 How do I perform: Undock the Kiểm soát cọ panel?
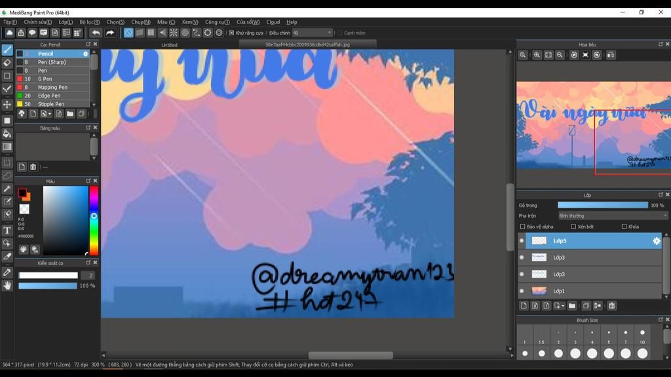click(x=88, y=263)
